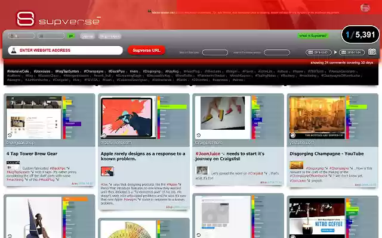Select the #BlackPipe tag in the tag bar
Screen dimensions: 382x238
pos(116,71)
